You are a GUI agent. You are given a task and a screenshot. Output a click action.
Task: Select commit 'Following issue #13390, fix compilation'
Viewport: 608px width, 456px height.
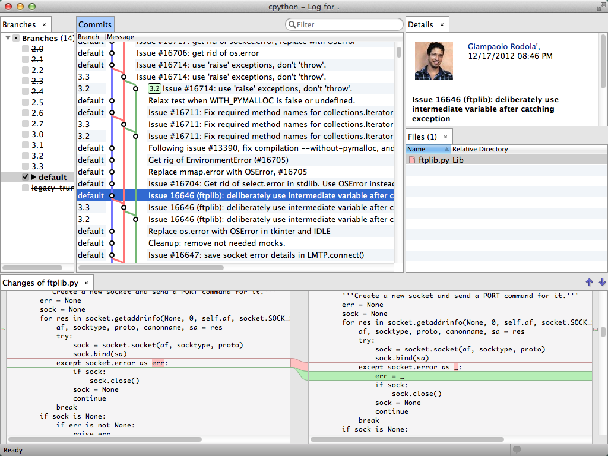pyautogui.click(x=235, y=148)
